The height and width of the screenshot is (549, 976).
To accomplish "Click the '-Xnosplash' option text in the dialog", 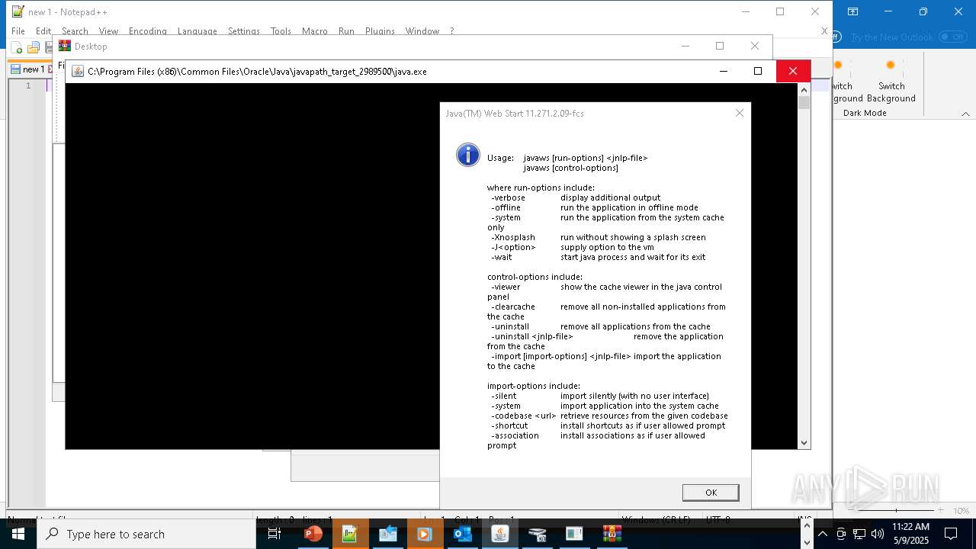I will pos(513,237).
